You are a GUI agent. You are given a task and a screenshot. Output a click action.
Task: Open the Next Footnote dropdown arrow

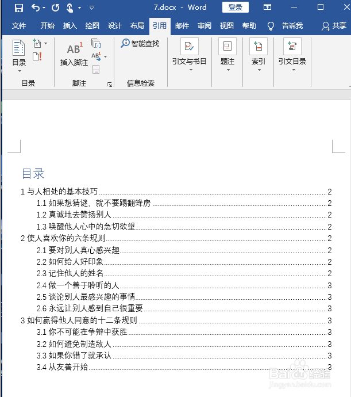(106, 56)
